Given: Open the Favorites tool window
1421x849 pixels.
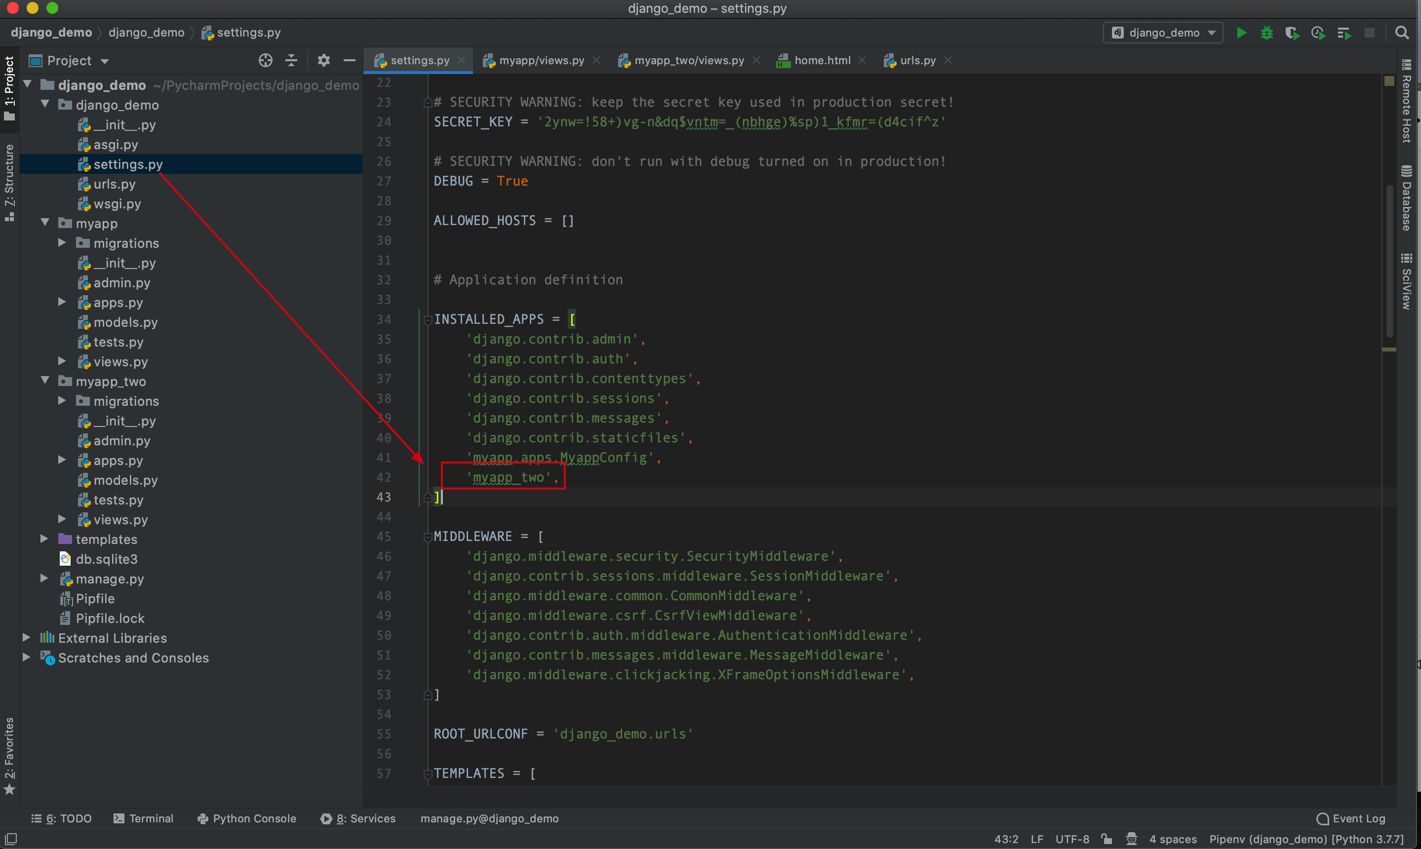Looking at the screenshot, I should tap(9, 756).
